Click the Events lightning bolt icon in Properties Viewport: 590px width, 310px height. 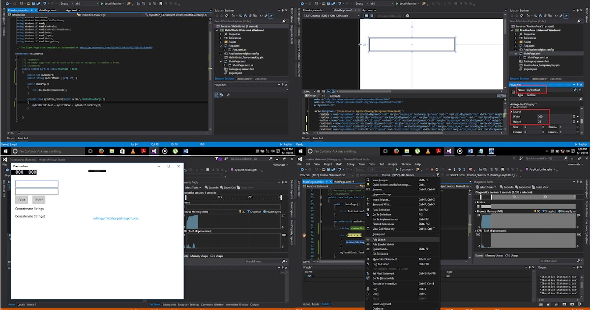[580, 90]
